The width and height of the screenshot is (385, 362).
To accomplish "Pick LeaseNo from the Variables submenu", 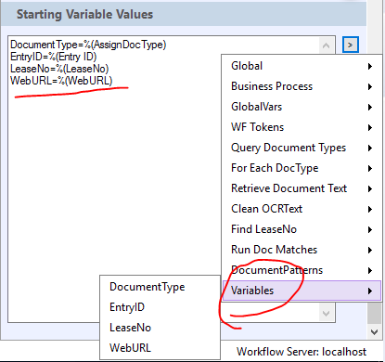I will pyautogui.click(x=160, y=328).
